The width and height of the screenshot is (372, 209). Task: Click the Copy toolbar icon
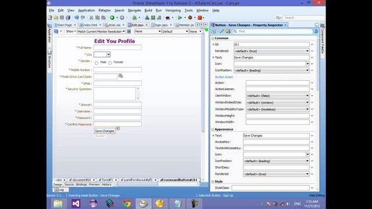(x=97, y=17)
